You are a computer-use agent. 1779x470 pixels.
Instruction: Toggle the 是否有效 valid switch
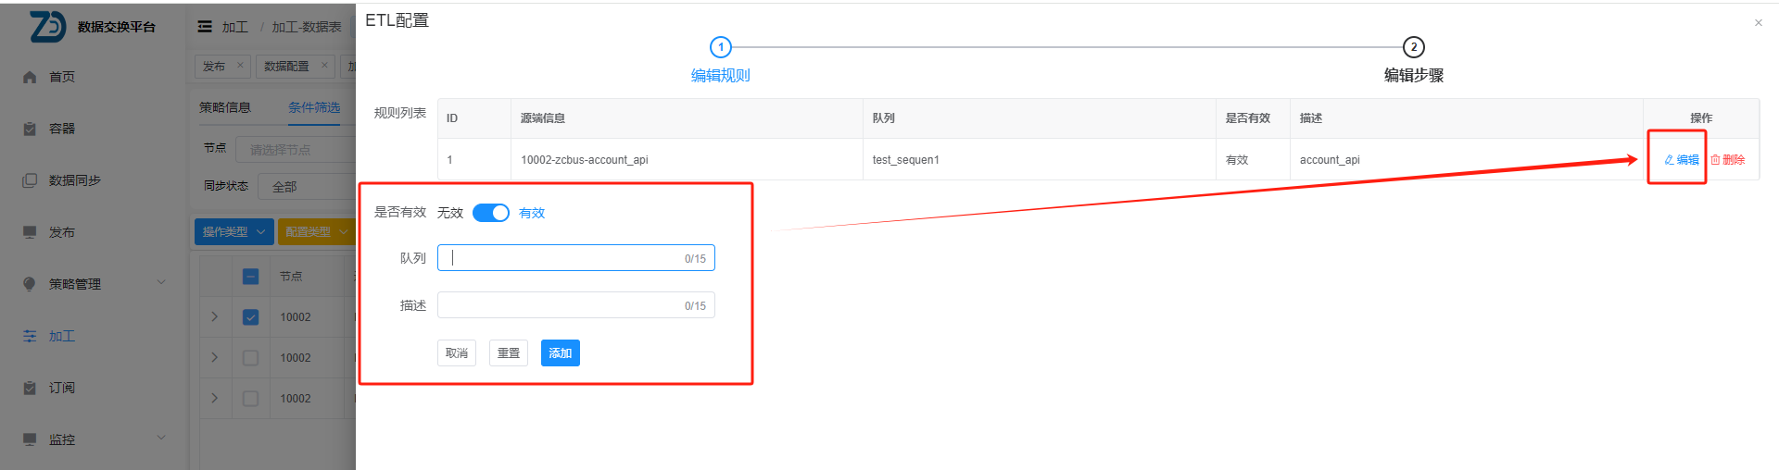pyautogui.click(x=490, y=213)
